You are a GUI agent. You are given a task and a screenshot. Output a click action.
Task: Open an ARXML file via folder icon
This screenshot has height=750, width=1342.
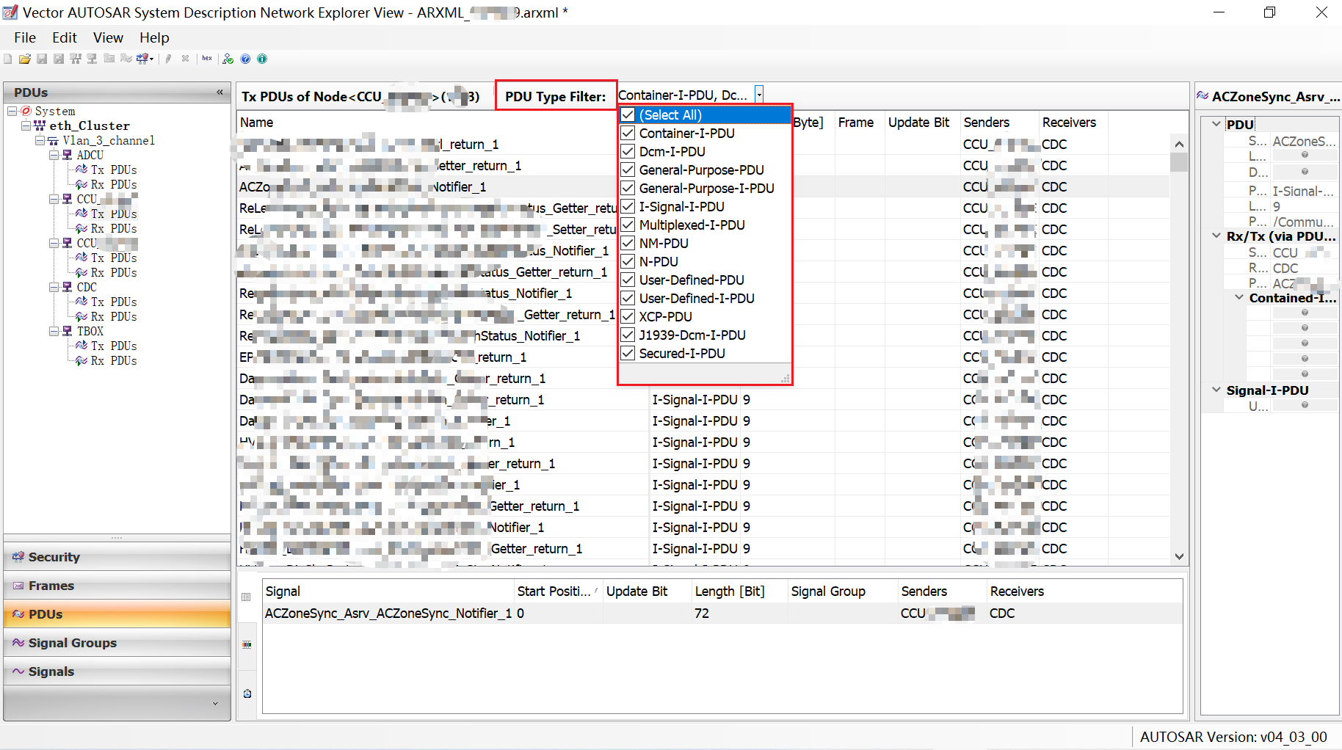pyautogui.click(x=25, y=59)
